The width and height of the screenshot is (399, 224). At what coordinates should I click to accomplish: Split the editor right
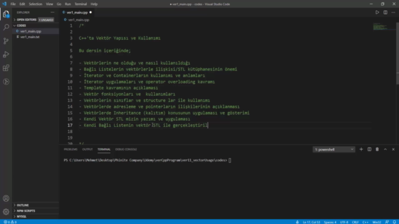[385, 12]
